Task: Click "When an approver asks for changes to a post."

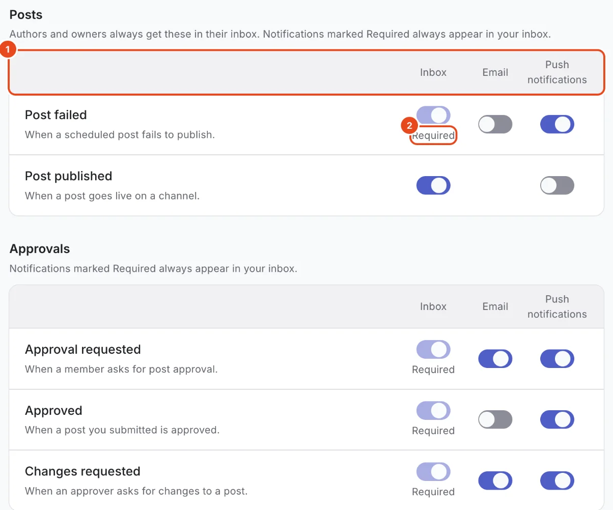Action: 136,491
